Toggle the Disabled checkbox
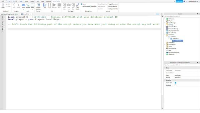This screenshot has width=200, height=113. pos(175,85)
